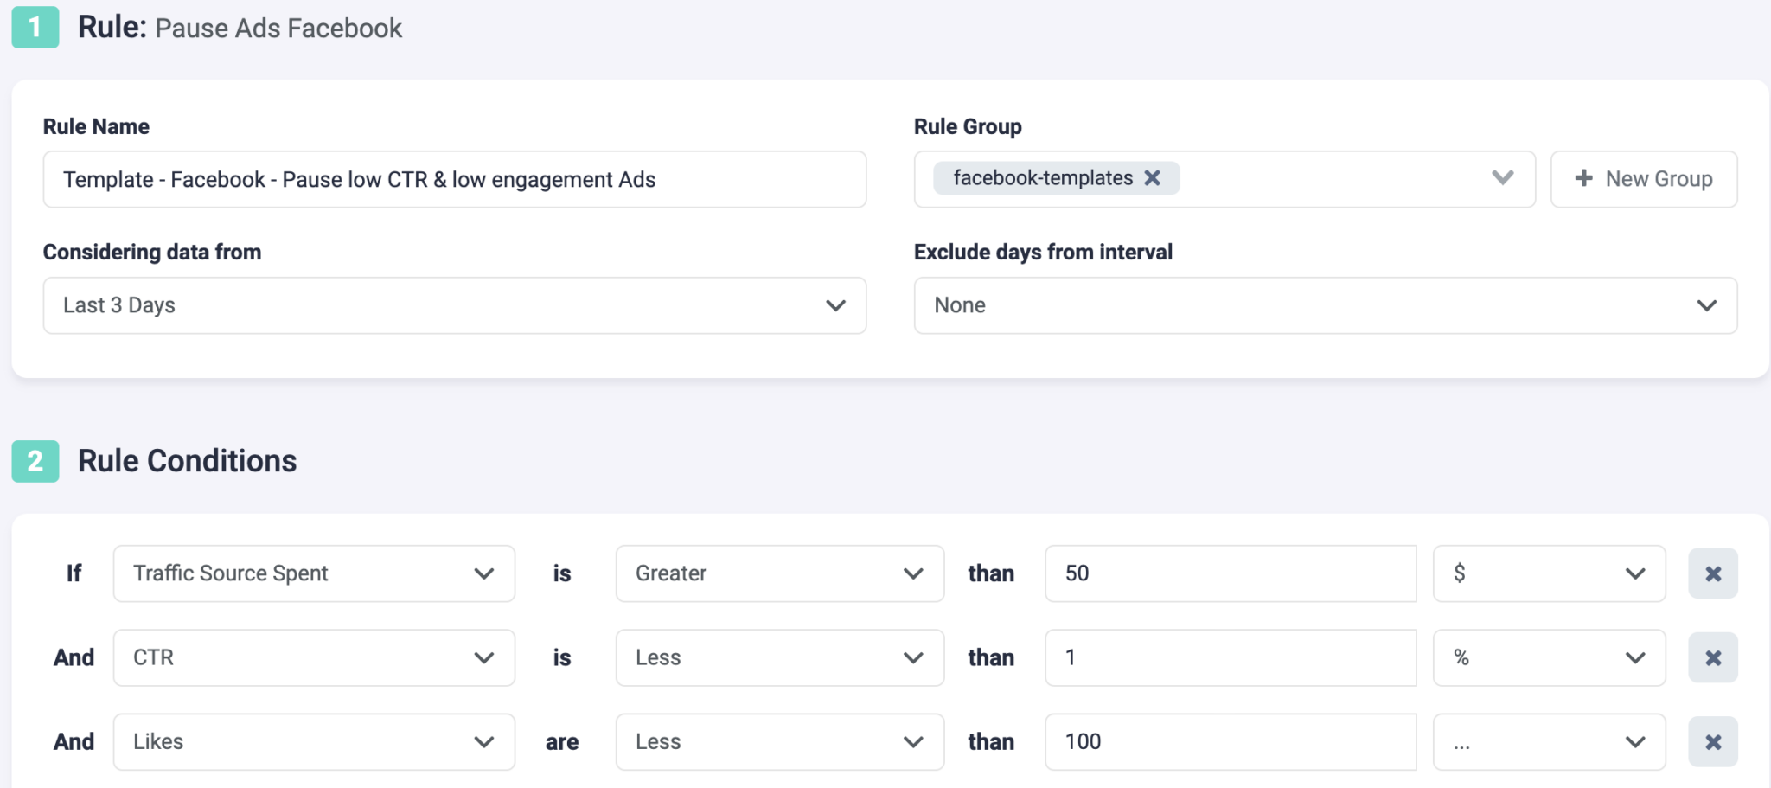Open the Likes metric dropdown
1771x788 pixels.
click(314, 741)
